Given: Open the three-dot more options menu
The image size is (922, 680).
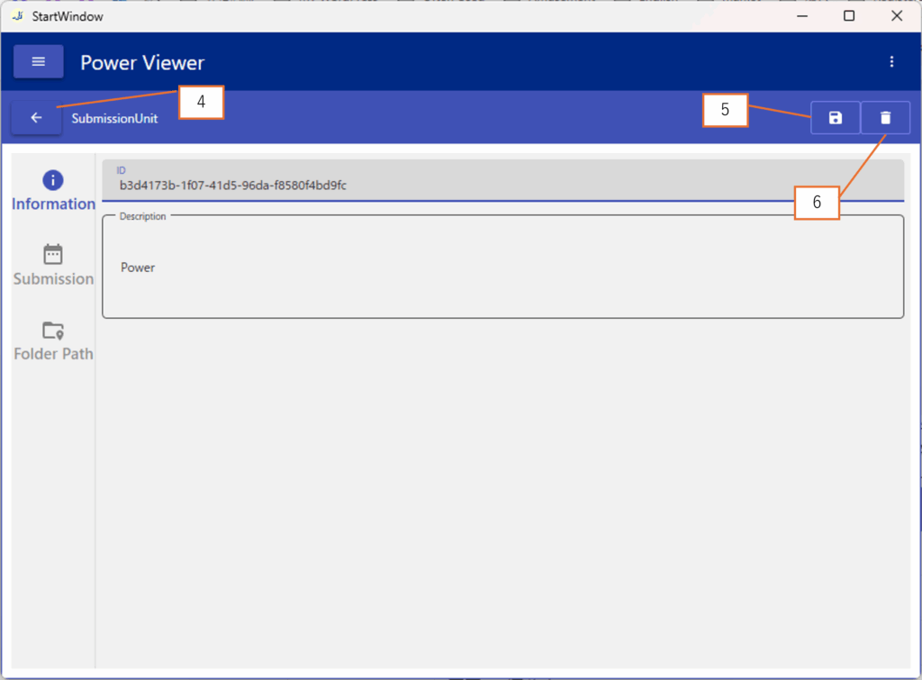Looking at the screenshot, I should pos(891,62).
